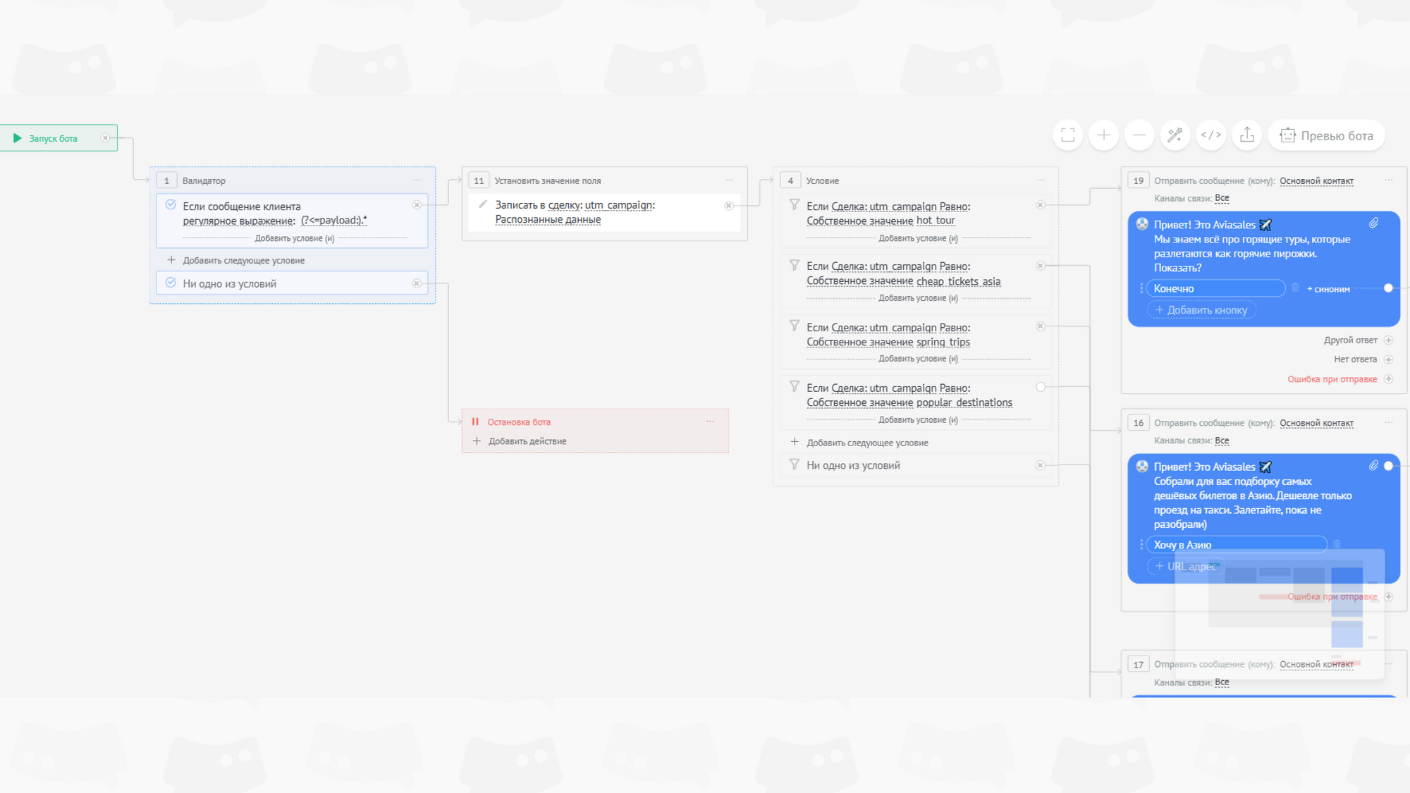
Task: Remove the hot_tour condition row
Action: [x=1041, y=205]
